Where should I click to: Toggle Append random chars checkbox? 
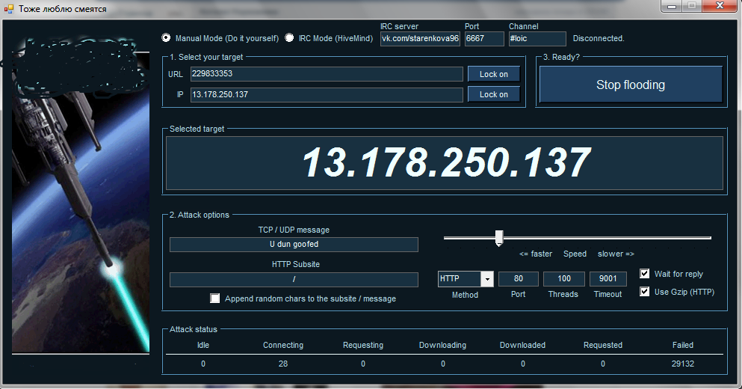pos(215,298)
